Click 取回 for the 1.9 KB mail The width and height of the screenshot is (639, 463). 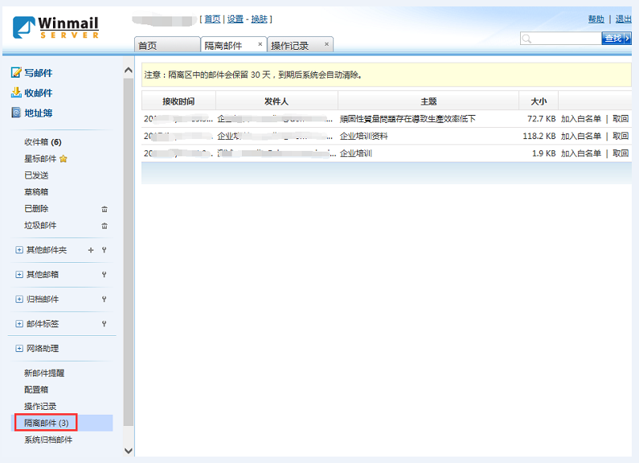[621, 154]
